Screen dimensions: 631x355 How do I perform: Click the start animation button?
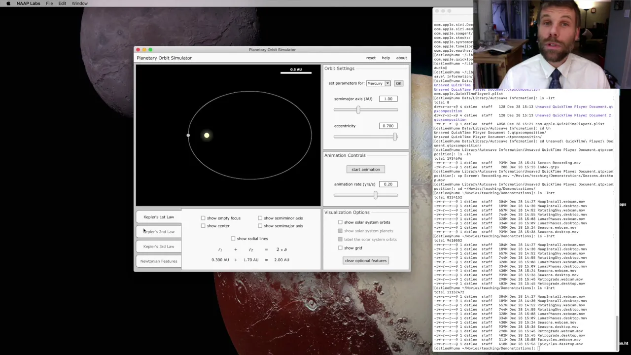[x=366, y=170]
